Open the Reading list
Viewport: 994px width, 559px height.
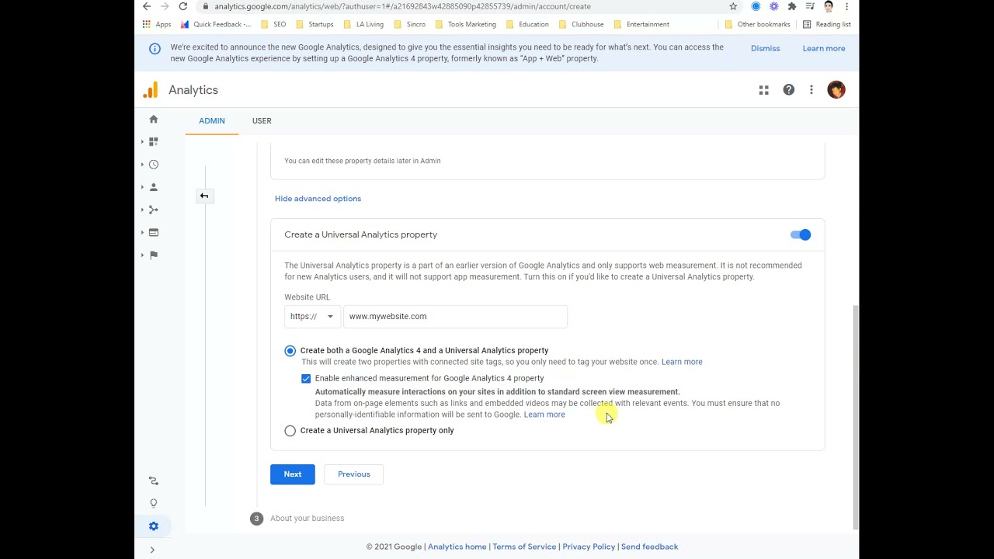[826, 24]
